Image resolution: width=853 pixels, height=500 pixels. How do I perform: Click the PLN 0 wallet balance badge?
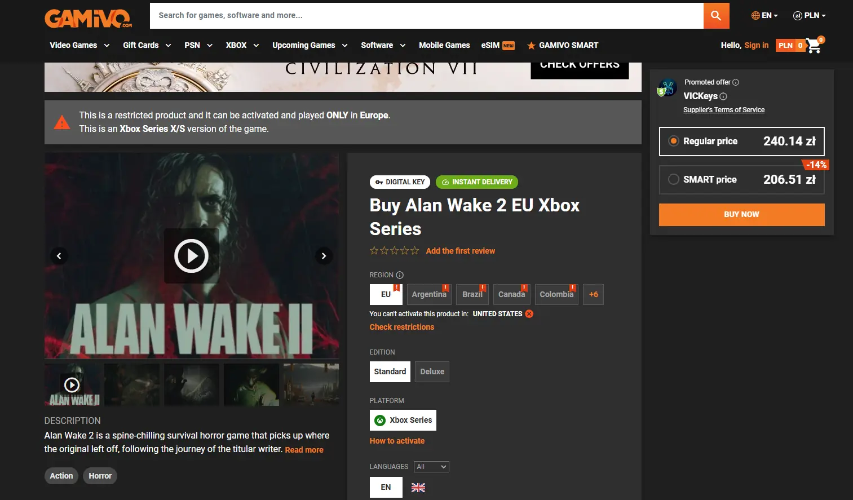click(791, 46)
